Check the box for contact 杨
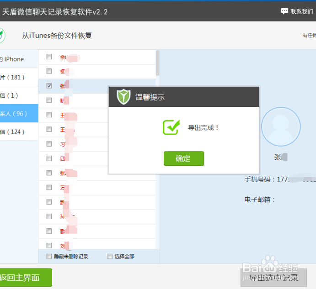Screen dimensions: 316x289 (49, 71)
